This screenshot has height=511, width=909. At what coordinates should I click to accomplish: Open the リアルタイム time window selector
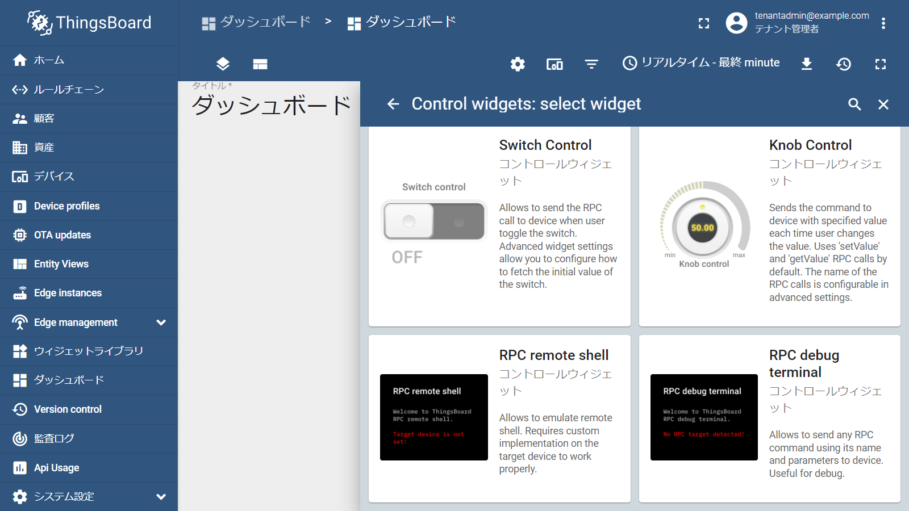coord(701,63)
